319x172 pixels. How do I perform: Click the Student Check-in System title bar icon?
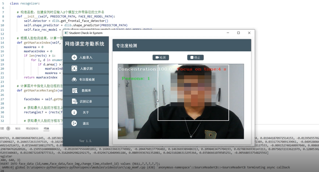(66, 33)
